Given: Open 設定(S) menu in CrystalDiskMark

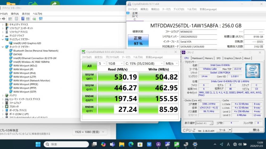Looking at the screenshot, I should click(x=98, y=57).
